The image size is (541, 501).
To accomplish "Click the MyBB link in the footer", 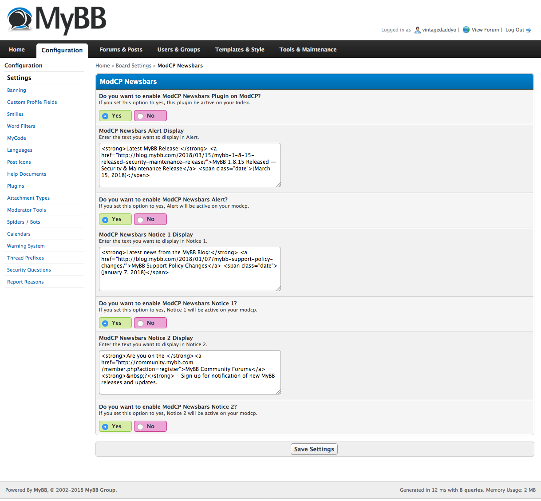I will click(40, 490).
